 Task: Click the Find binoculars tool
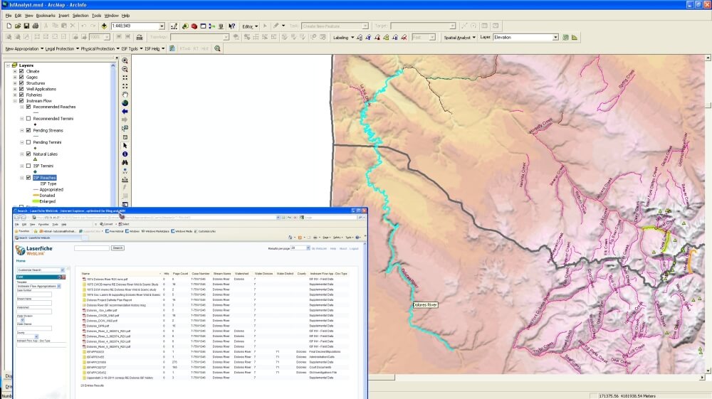coord(125,162)
